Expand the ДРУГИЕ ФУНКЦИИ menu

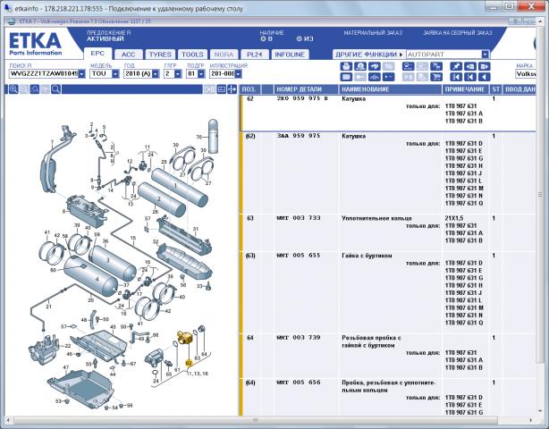click(369, 55)
